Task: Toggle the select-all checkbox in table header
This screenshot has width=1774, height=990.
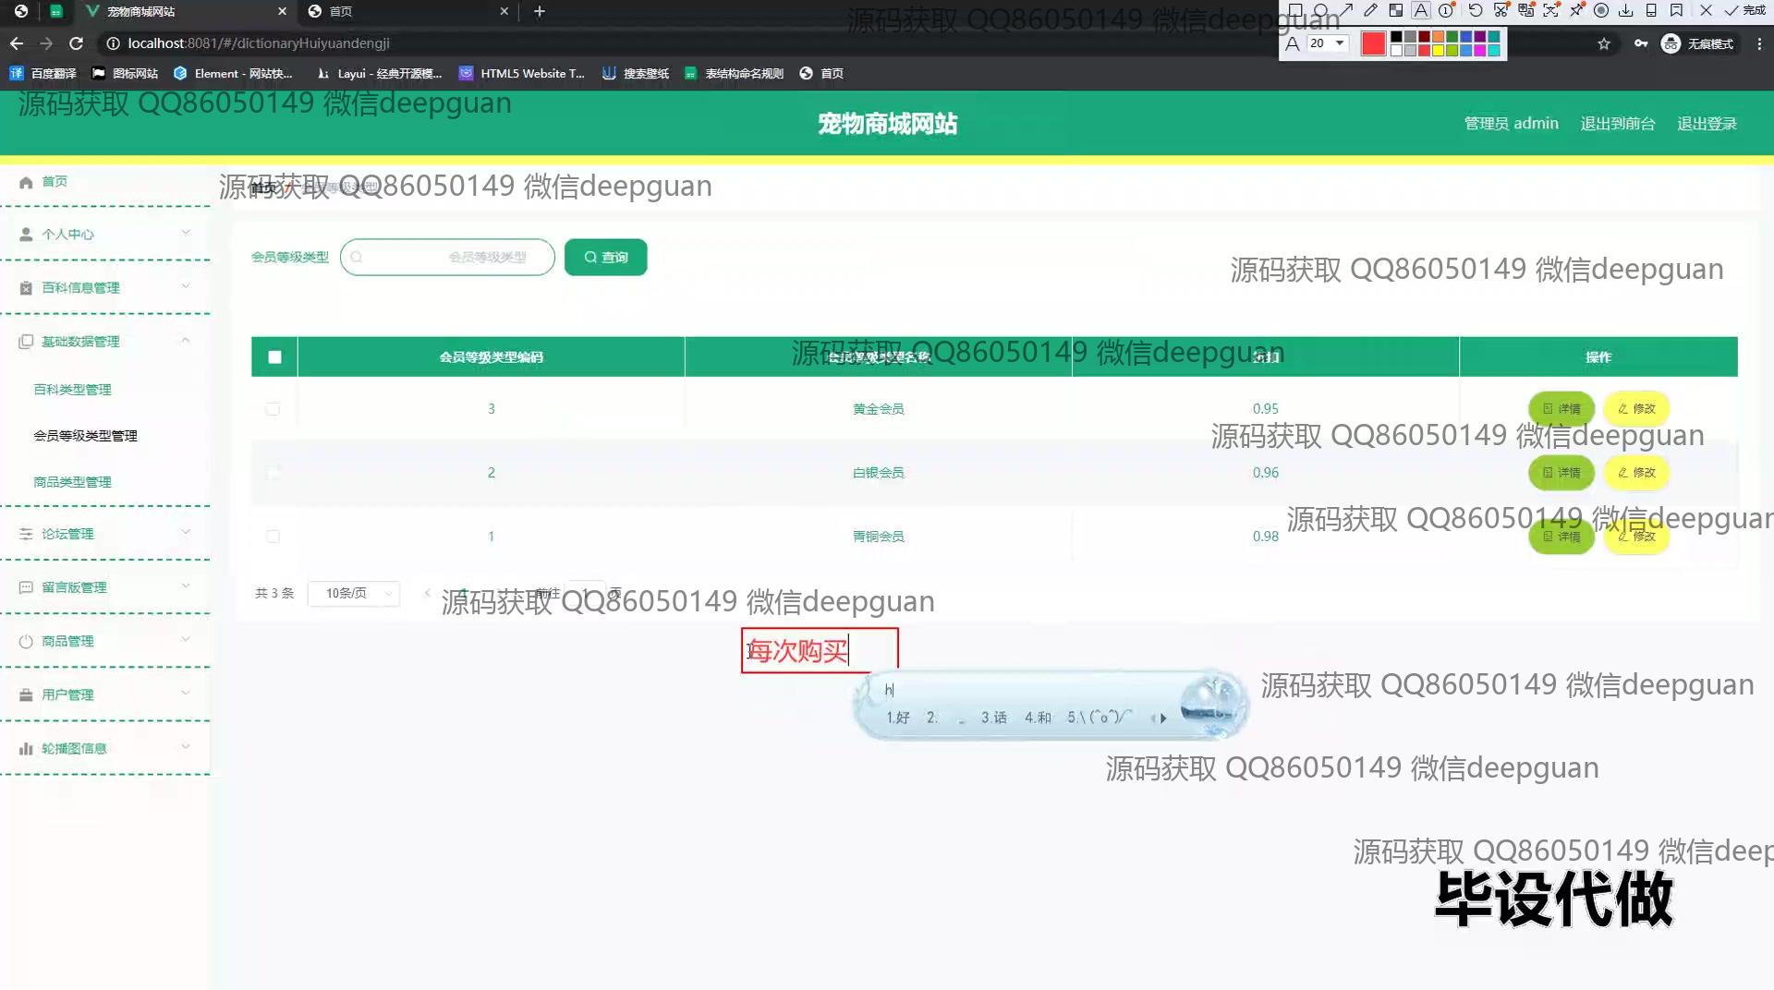Action: coord(274,357)
